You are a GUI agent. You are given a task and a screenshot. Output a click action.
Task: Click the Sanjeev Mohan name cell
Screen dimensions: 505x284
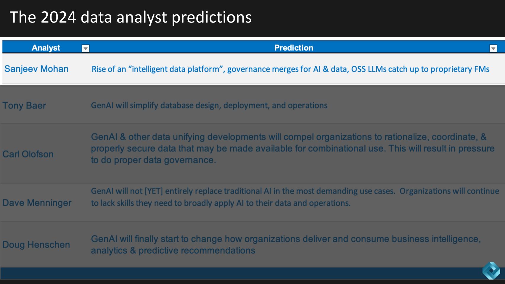pos(36,69)
